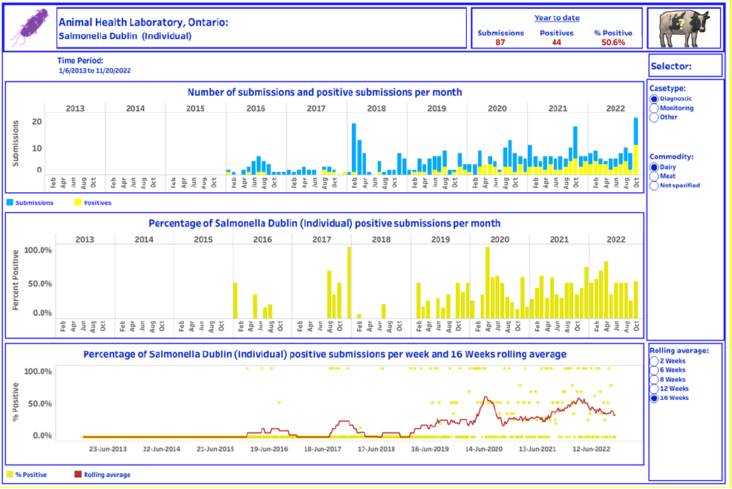Switch commodity to Meat

(654, 177)
